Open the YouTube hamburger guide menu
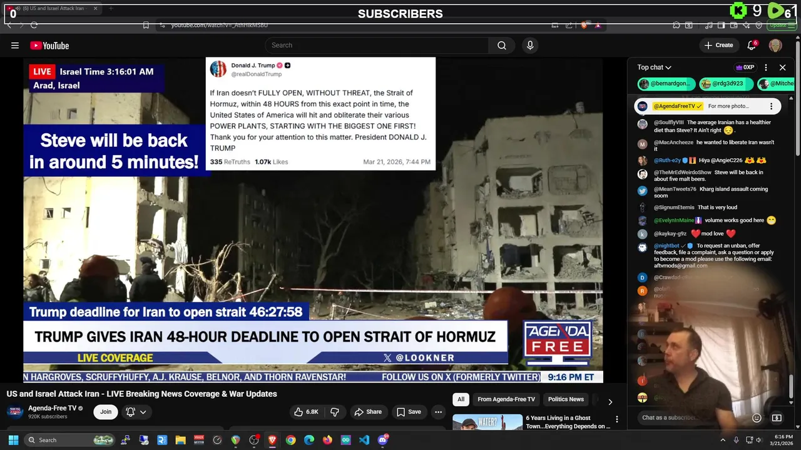 click(15, 45)
